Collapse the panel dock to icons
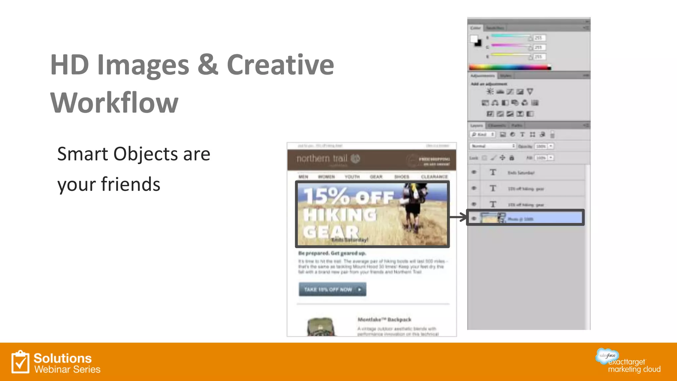 [x=587, y=21]
